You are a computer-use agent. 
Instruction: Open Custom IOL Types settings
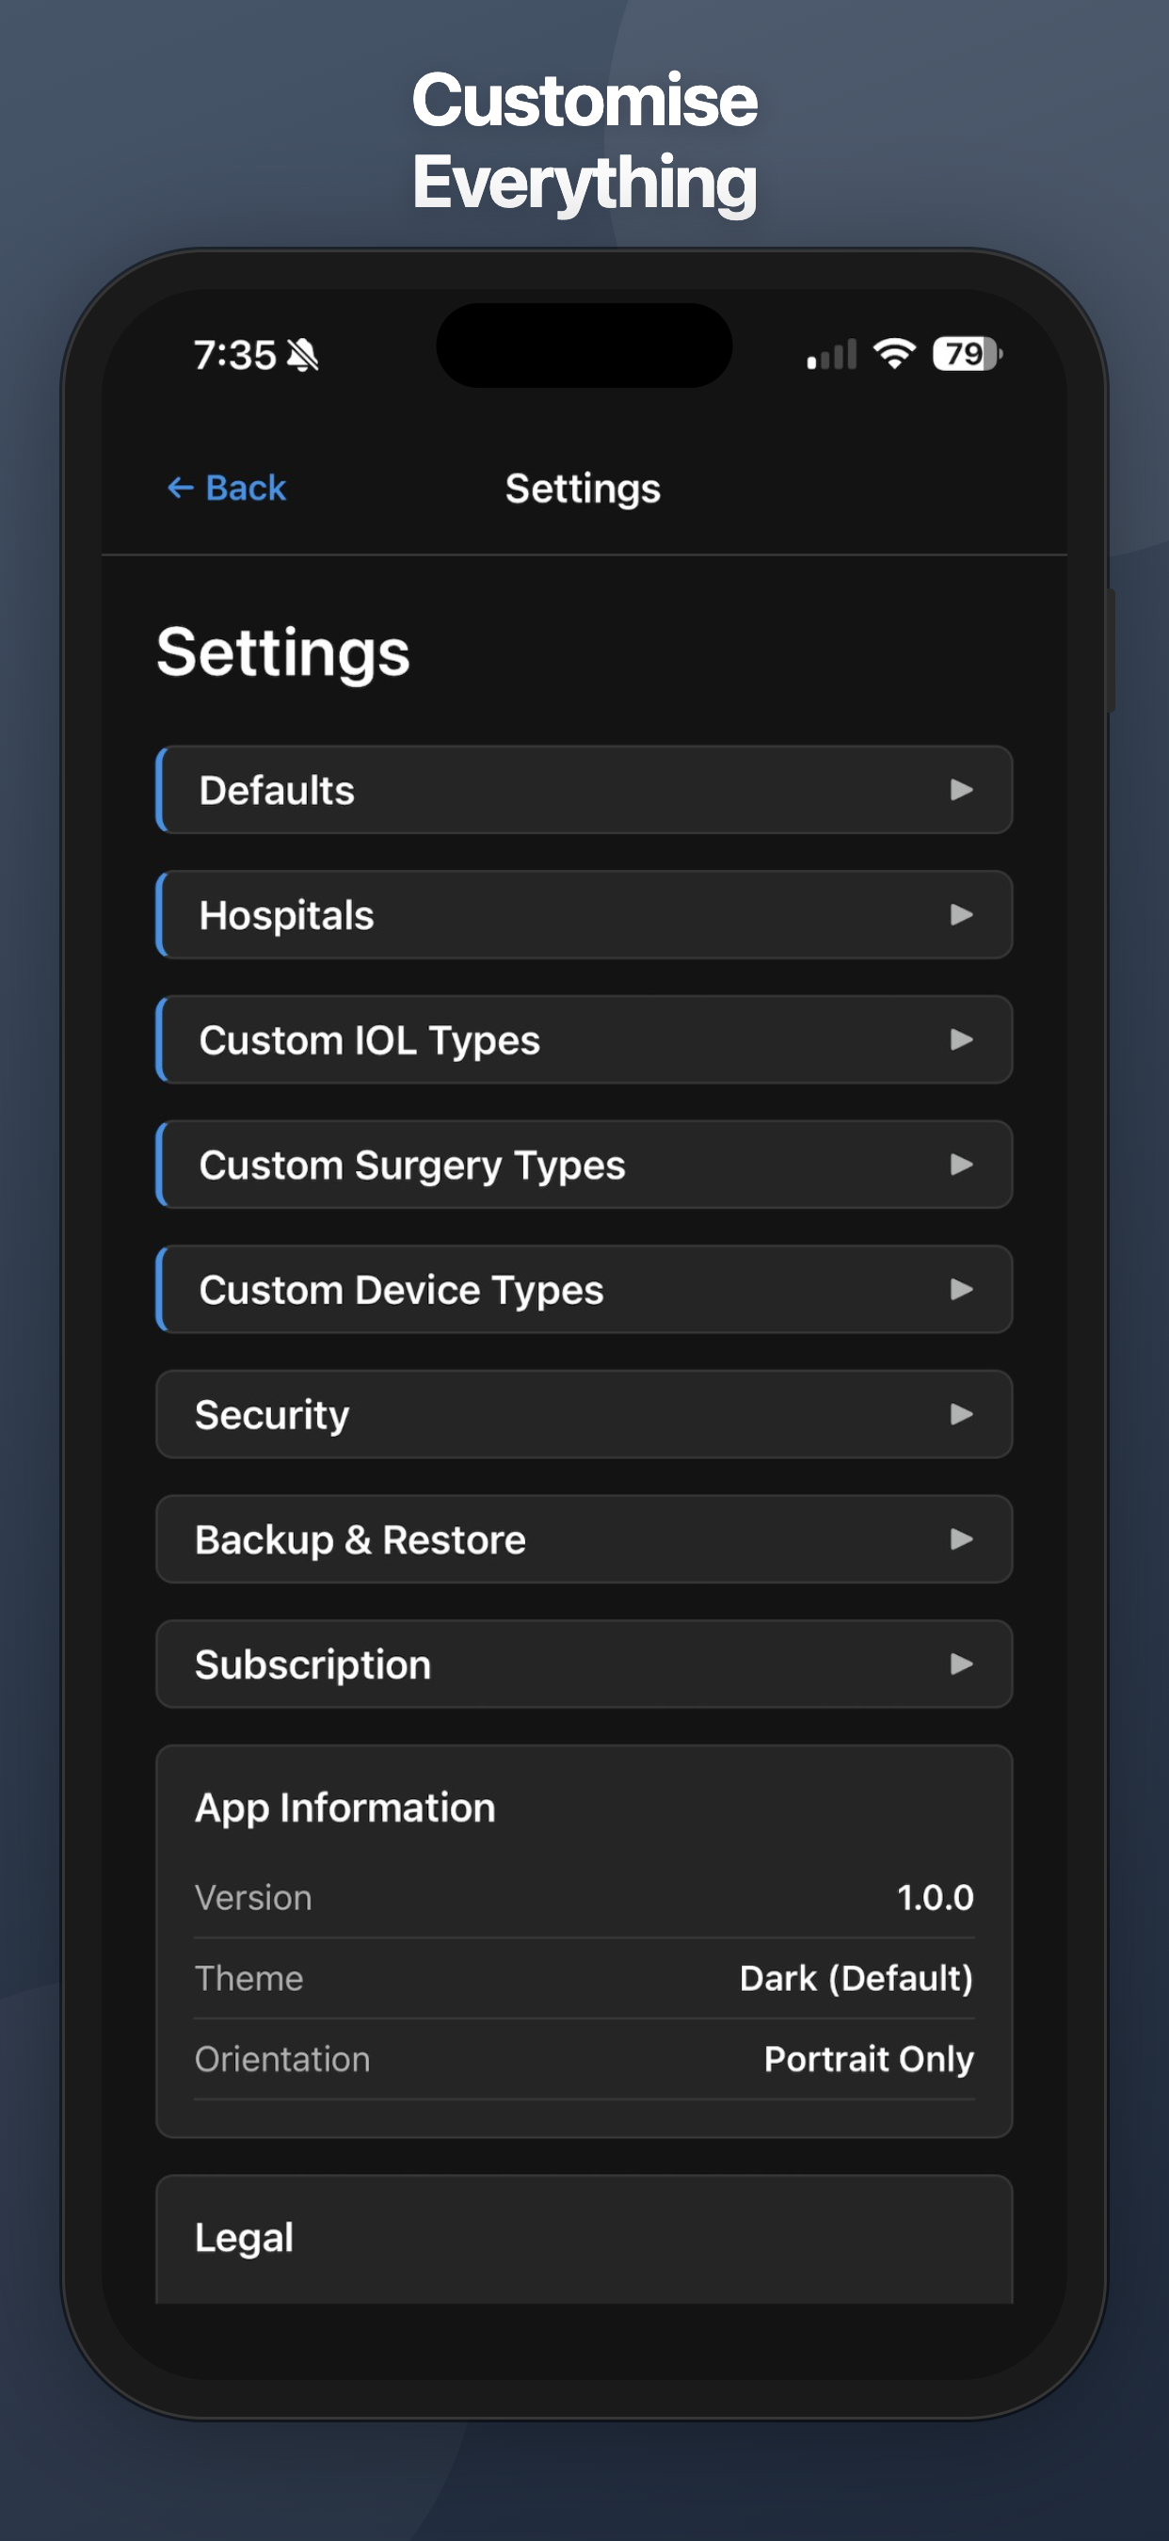[584, 1039]
